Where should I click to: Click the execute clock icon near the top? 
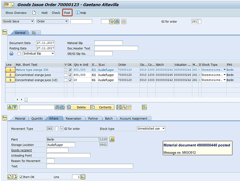coord(112,21)
